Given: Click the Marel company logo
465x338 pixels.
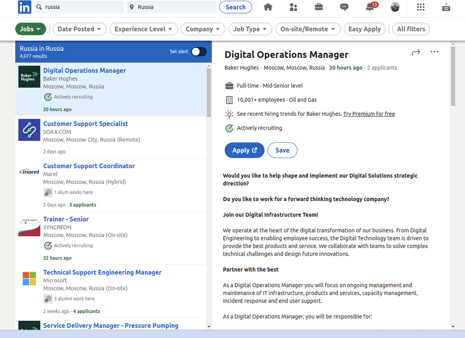Looking at the screenshot, I should pos(29,172).
